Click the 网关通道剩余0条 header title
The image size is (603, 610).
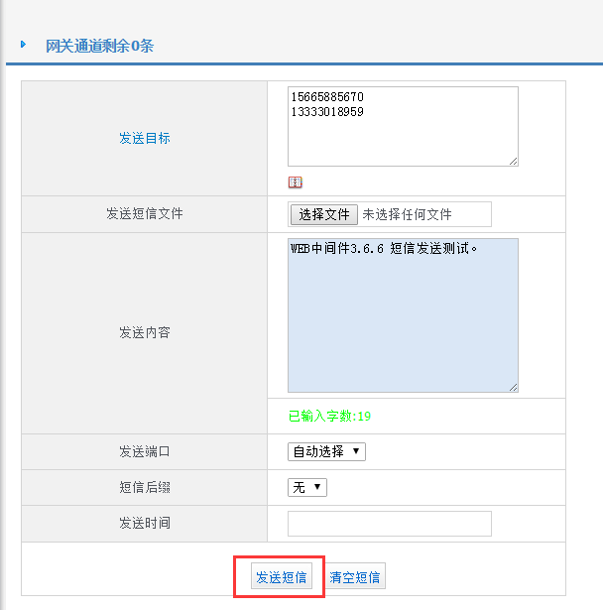tap(99, 46)
